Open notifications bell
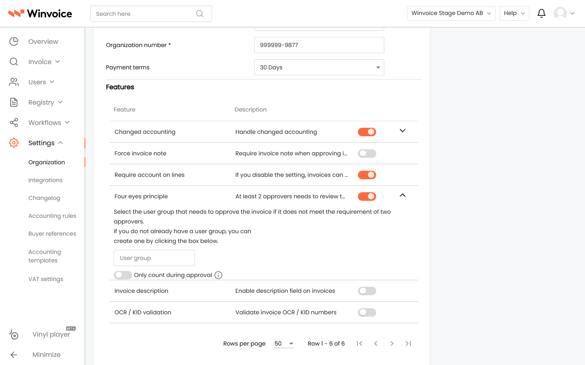585x365 pixels. click(542, 13)
